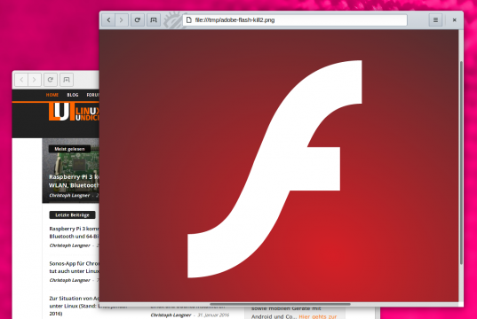The height and width of the screenshot is (319, 477).
Task: Click the 31. Januar 2016 date text
Action: click(213, 315)
